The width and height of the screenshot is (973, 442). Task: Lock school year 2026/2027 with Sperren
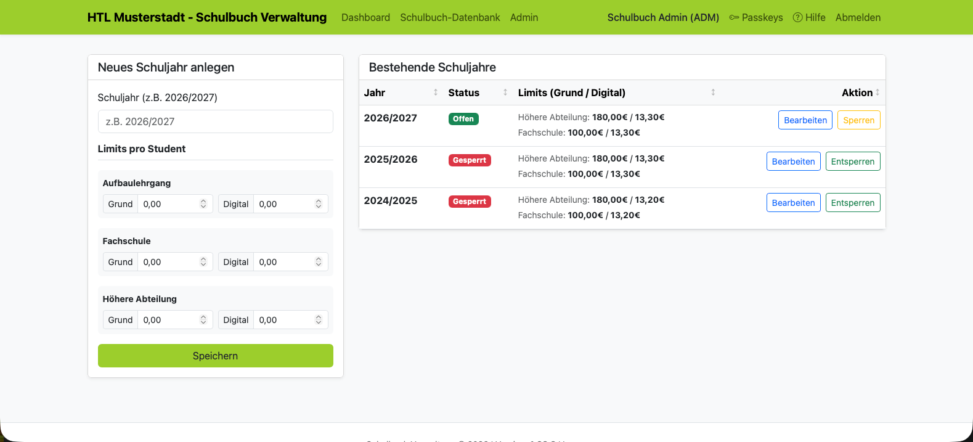(858, 120)
